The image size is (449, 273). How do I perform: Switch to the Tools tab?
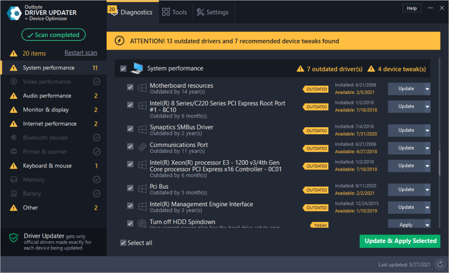(175, 12)
